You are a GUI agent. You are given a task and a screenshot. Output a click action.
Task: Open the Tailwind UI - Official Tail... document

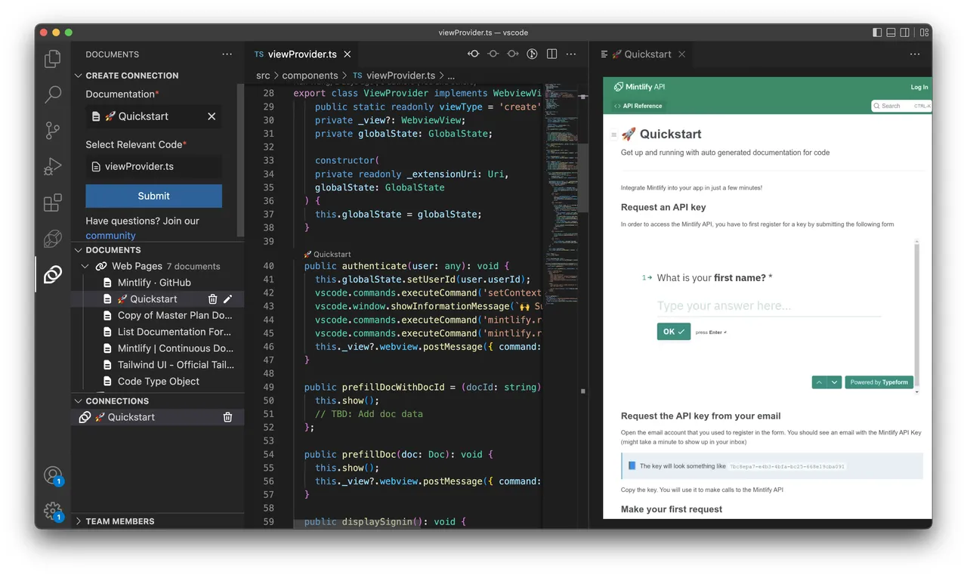click(x=176, y=365)
